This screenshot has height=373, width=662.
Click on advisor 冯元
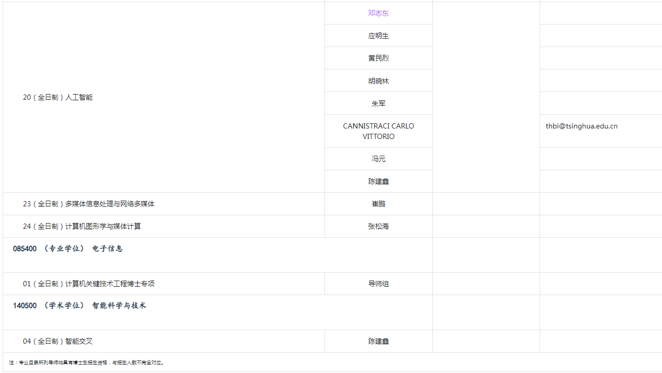click(x=378, y=159)
